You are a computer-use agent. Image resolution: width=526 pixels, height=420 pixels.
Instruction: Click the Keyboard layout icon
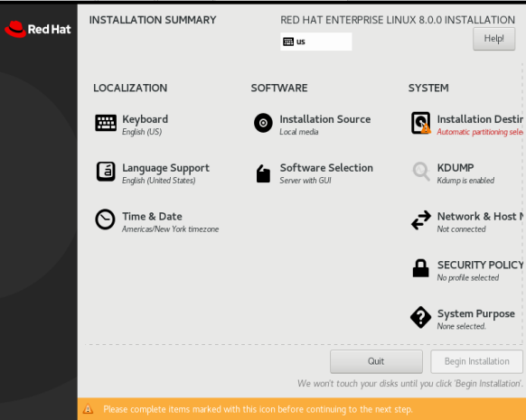(106, 123)
